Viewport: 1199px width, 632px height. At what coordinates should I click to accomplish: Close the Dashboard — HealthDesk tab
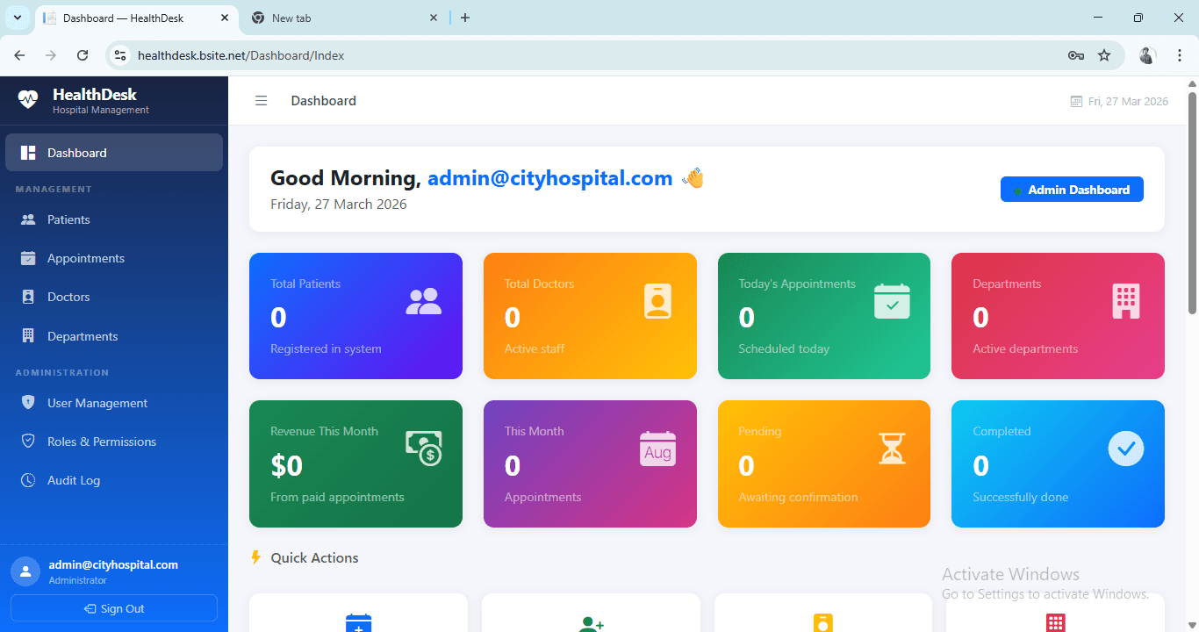tap(225, 18)
